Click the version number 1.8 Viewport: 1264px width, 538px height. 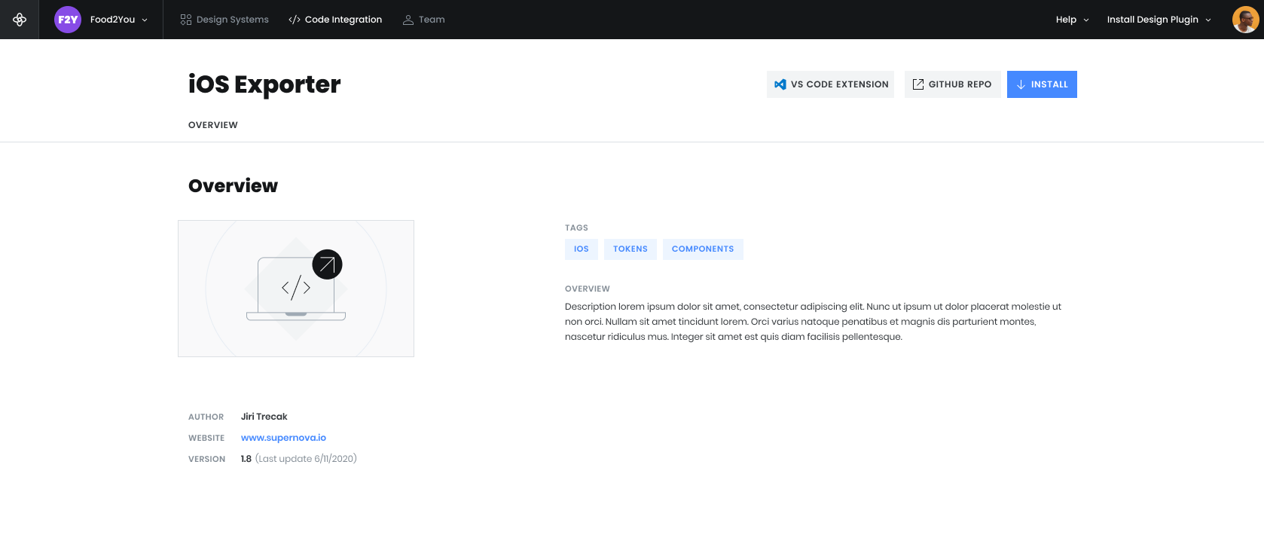[246, 459]
